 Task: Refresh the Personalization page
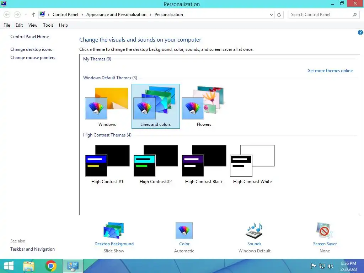click(x=279, y=15)
